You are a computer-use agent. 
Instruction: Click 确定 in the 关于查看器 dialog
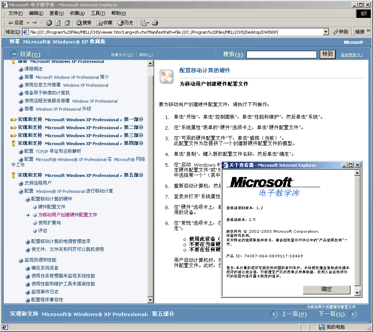pyautogui.click(x=327, y=290)
